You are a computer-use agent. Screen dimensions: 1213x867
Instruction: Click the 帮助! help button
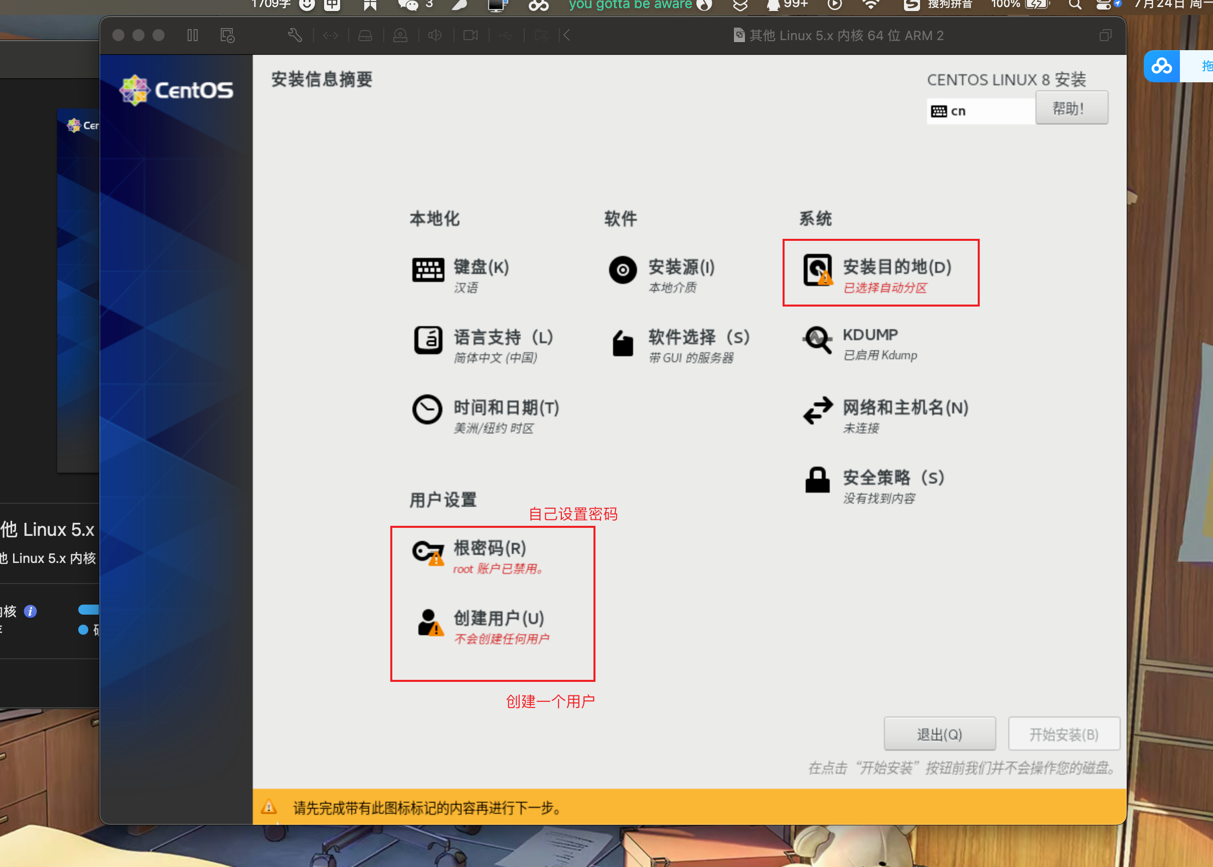tap(1071, 108)
